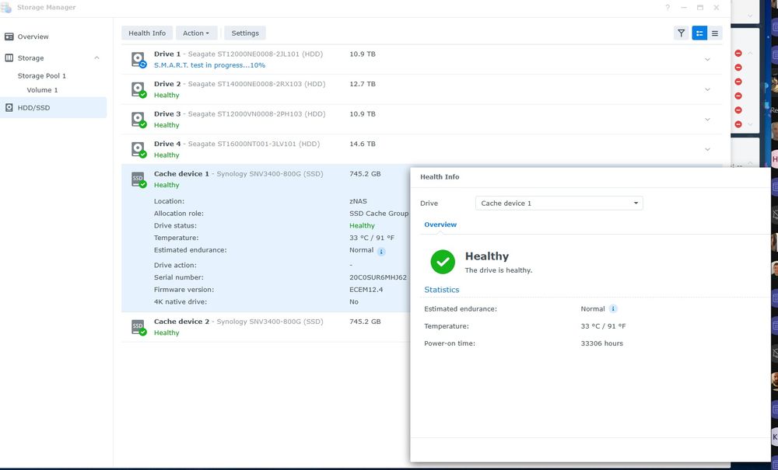Open the Settings button

tap(245, 33)
